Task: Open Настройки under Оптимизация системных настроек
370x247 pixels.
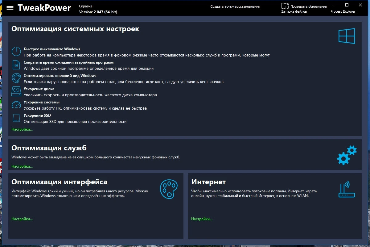Action: pyautogui.click(x=22, y=129)
